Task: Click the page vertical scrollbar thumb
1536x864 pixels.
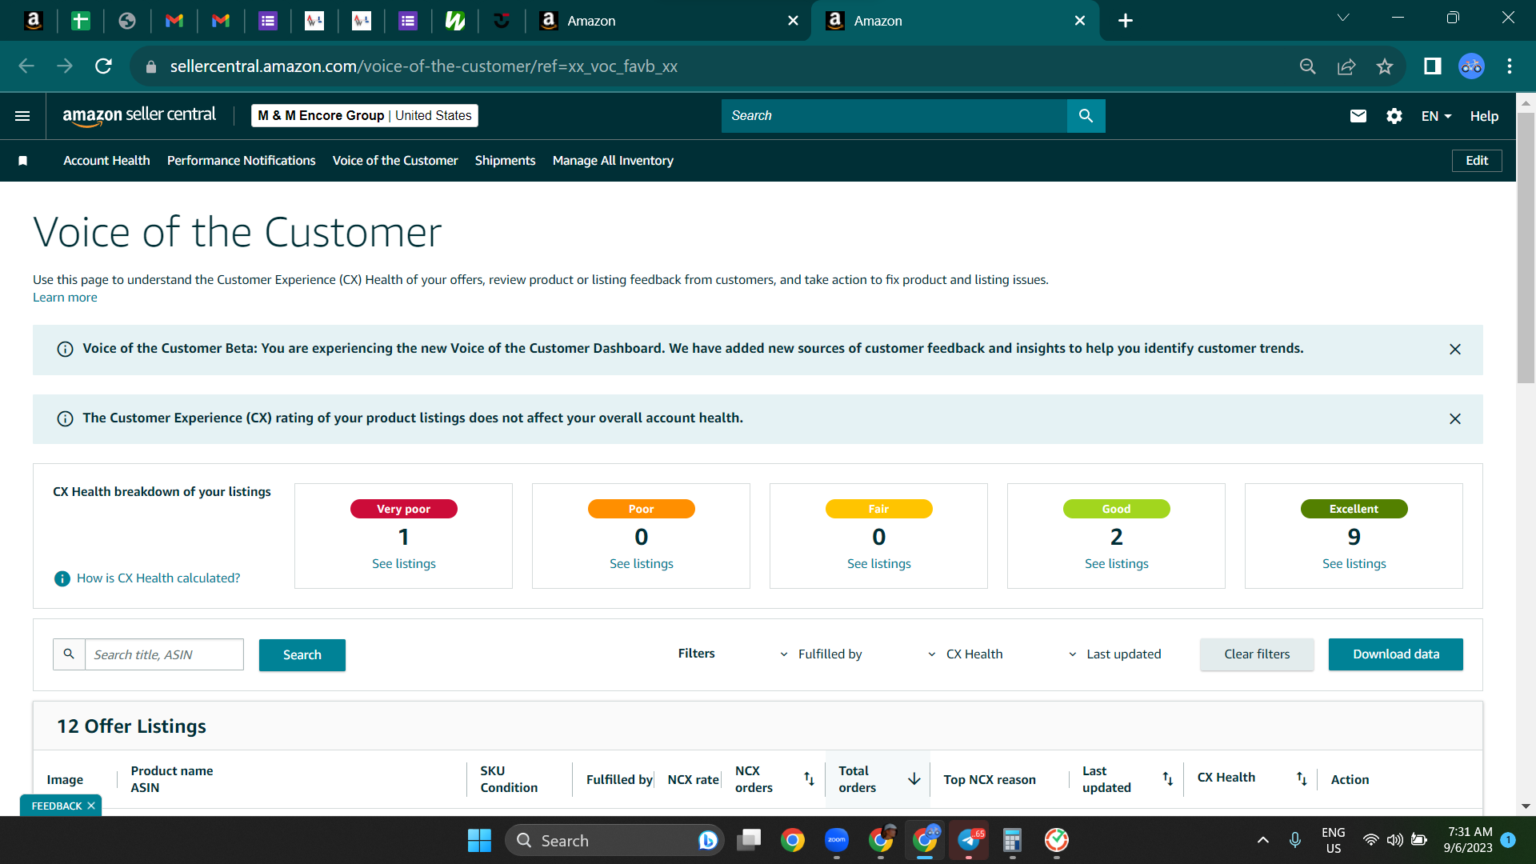Action: [x=1526, y=248]
